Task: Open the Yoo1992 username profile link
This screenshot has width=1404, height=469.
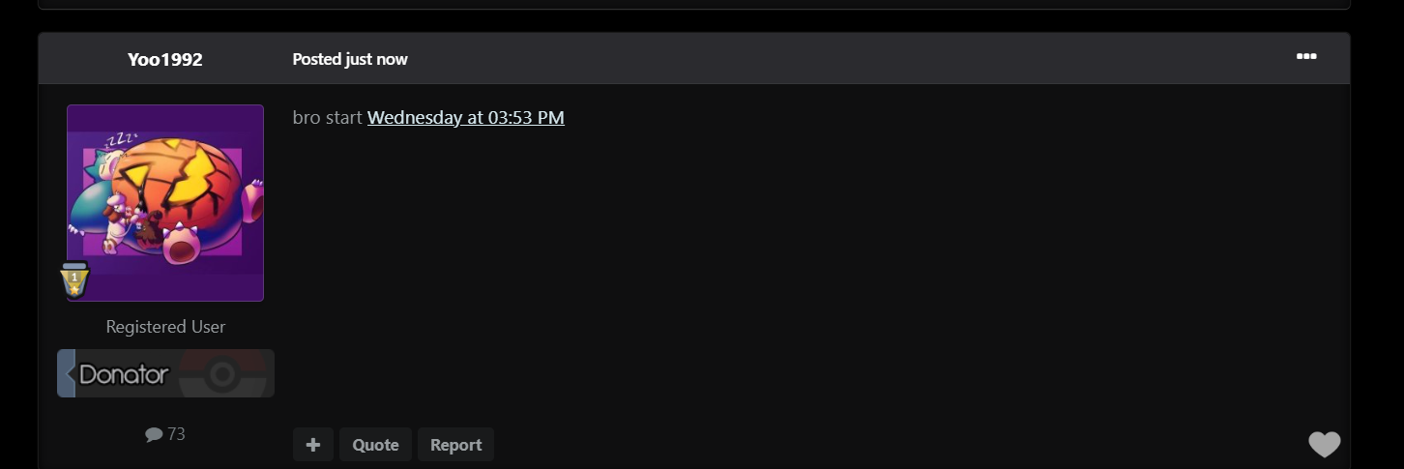Action: click(165, 59)
